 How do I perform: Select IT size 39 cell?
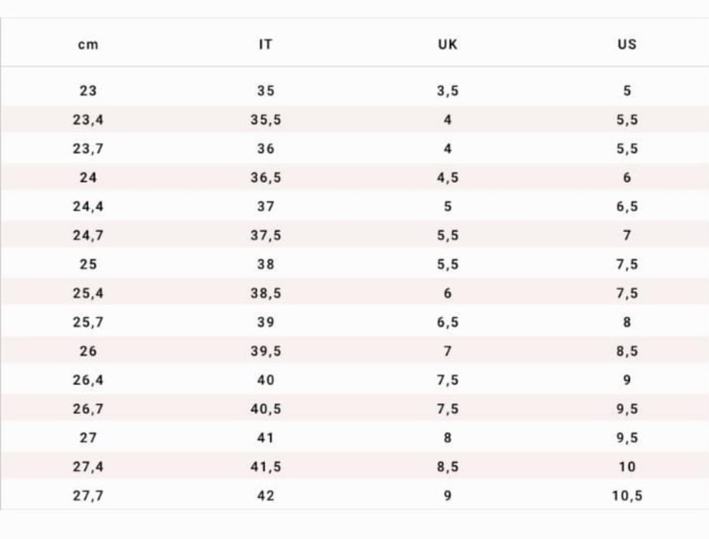tap(266, 323)
